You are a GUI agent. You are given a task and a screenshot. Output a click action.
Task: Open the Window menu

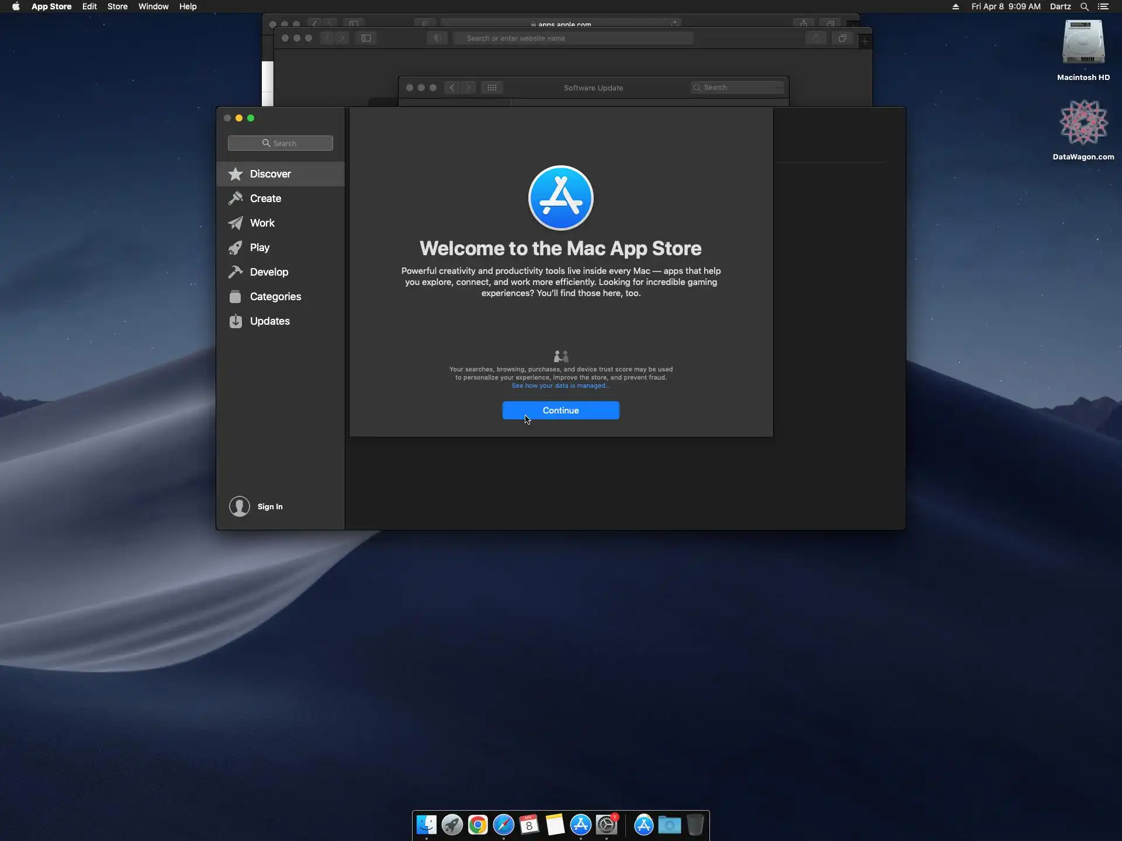153,6
